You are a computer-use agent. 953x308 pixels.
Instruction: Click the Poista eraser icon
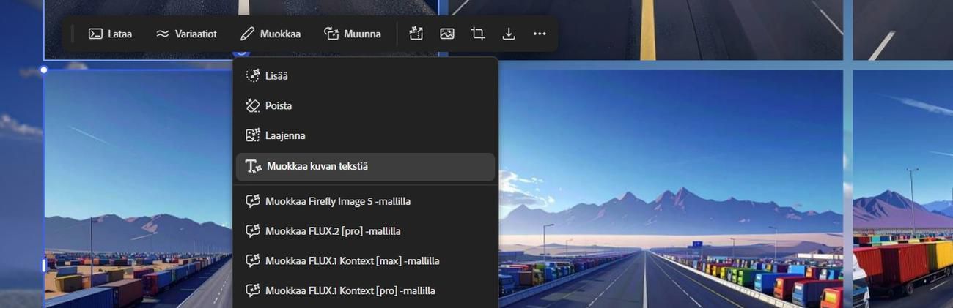pos(253,105)
